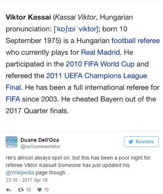Open the @no1commentator handle
163x194 pixels.
pyautogui.click(x=40, y=147)
